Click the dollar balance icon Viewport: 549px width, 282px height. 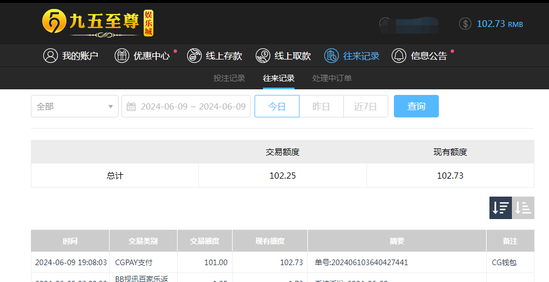tap(465, 24)
